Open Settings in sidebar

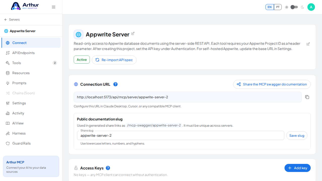pos(31,103)
